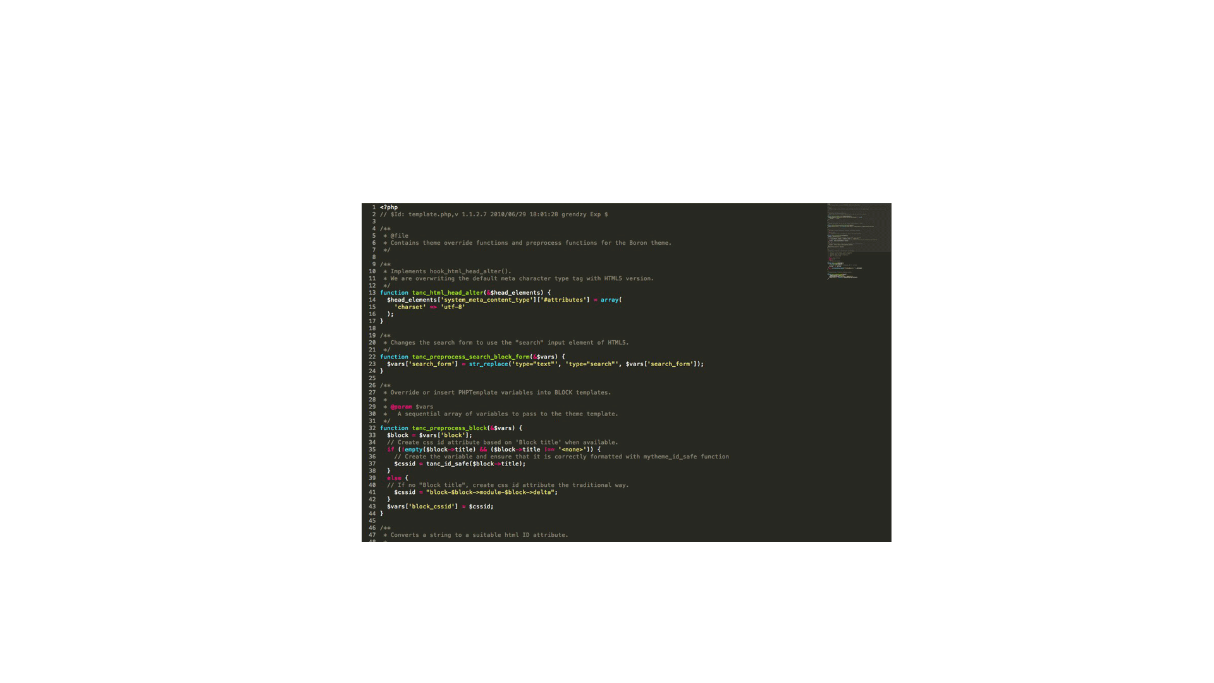
Task: Click line number 32 in gutter
Action: [372, 428]
